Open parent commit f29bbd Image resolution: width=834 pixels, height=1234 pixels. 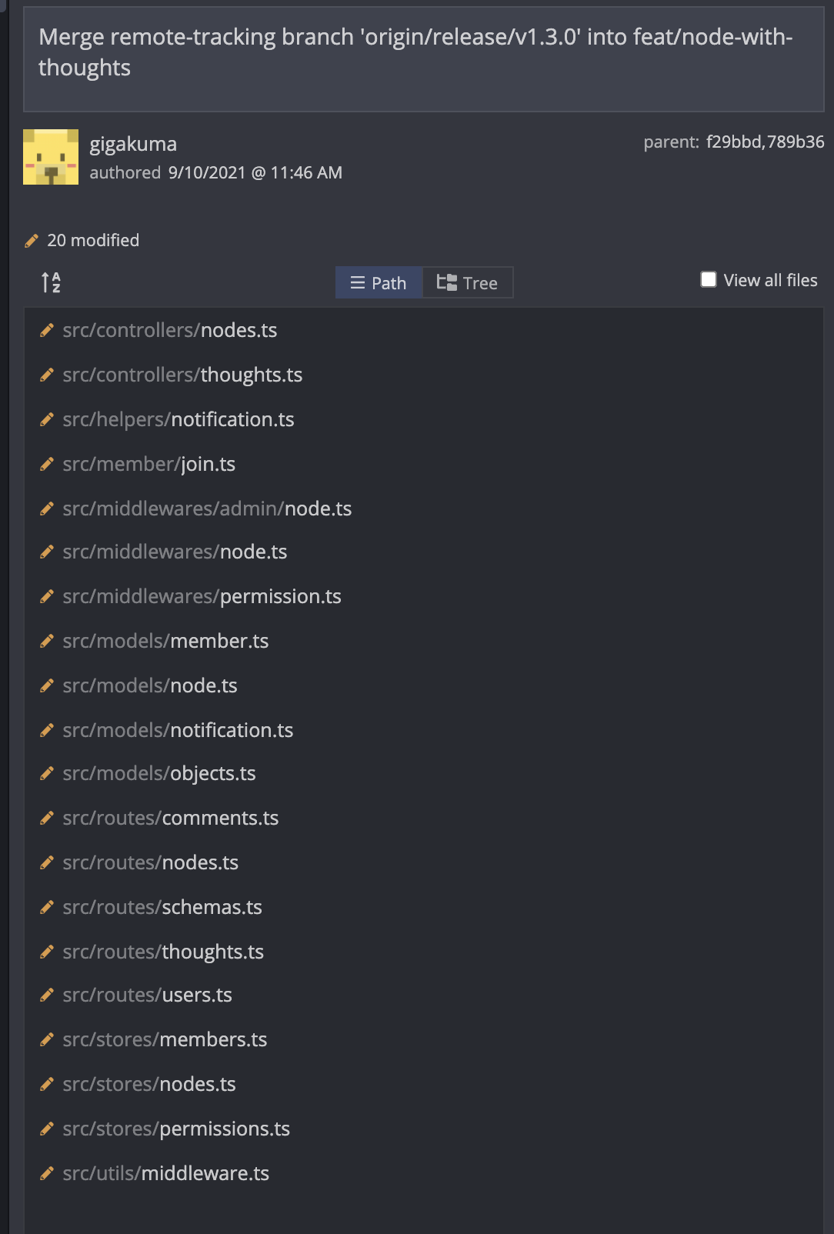tap(733, 142)
